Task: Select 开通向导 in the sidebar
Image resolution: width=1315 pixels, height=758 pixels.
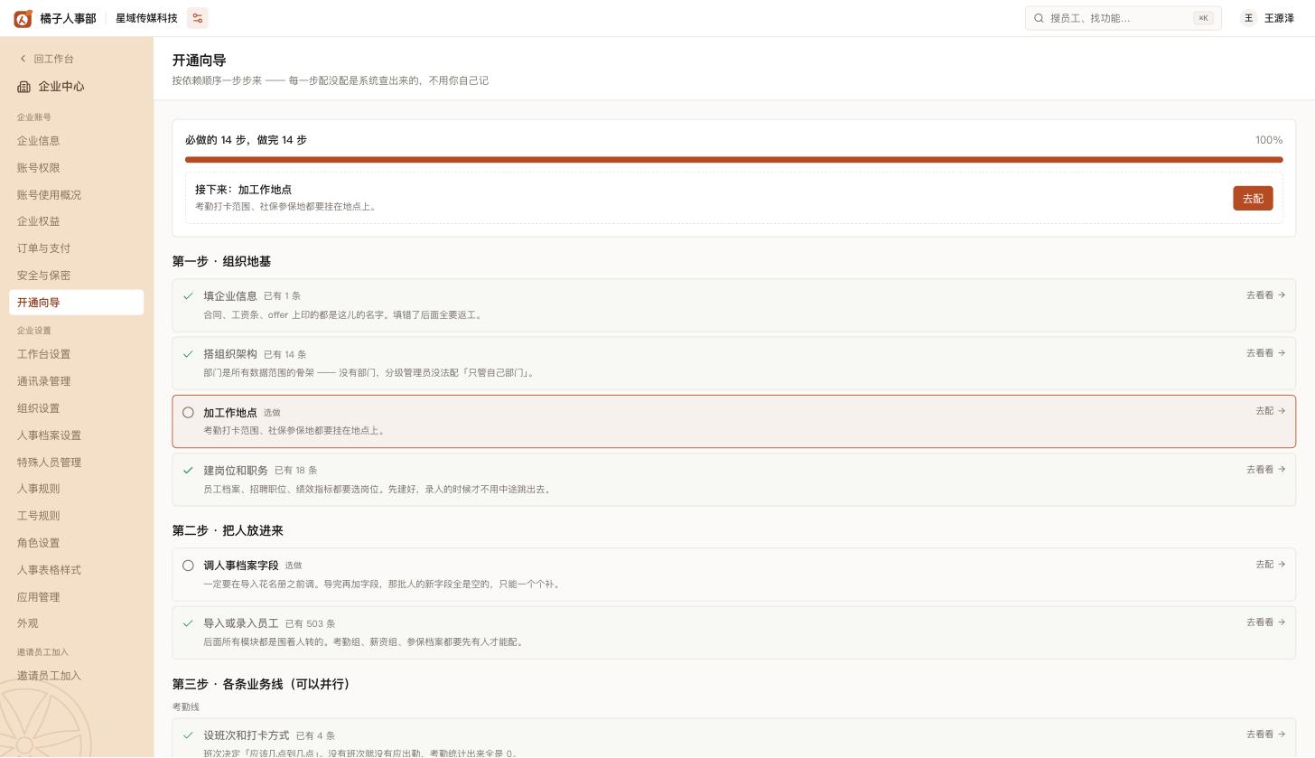Action: [77, 303]
